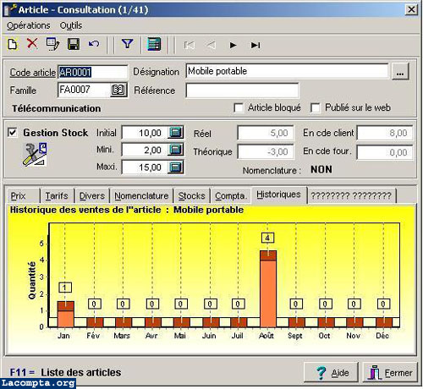Image resolution: width=423 pixels, height=389 pixels.
Task: Check the Publié sur le web box
Action: pos(316,108)
